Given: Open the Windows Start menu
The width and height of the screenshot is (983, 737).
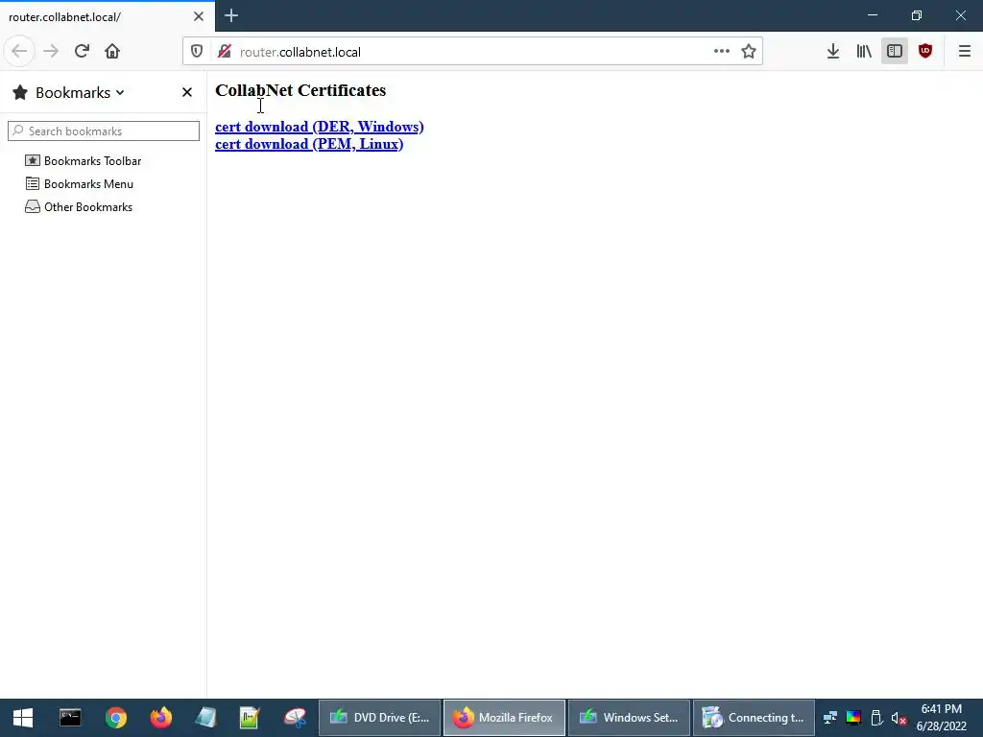Looking at the screenshot, I should [x=23, y=718].
